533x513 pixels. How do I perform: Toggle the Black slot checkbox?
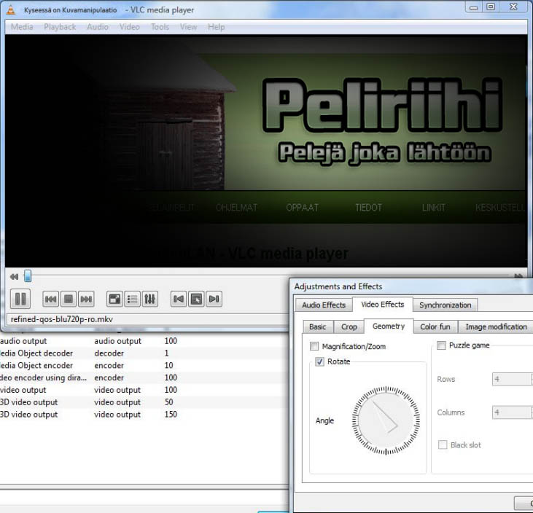coord(443,445)
